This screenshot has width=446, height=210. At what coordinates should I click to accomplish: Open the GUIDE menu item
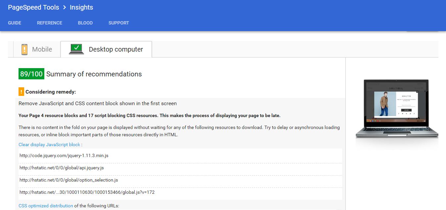pos(15,23)
